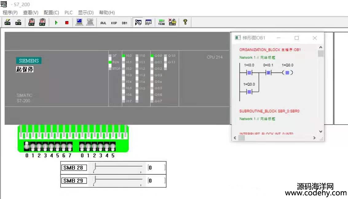Click the CPU 214 label on the module

(x=215, y=57)
